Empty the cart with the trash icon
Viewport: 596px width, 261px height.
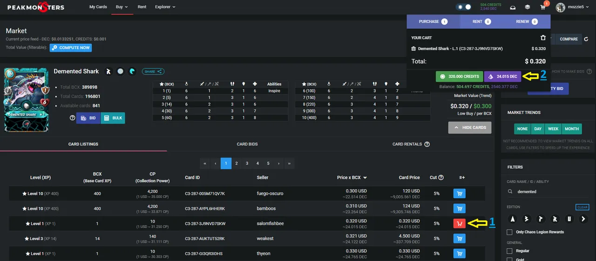[x=542, y=38]
